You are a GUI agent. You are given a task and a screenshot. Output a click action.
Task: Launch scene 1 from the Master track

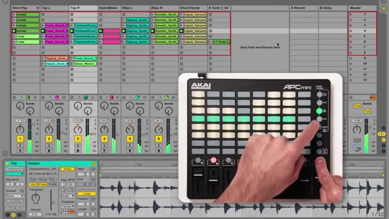tap(351, 14)
